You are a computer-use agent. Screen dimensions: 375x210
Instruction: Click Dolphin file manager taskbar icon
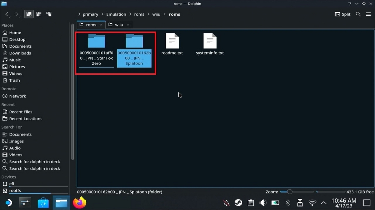[x=62, y=203]
